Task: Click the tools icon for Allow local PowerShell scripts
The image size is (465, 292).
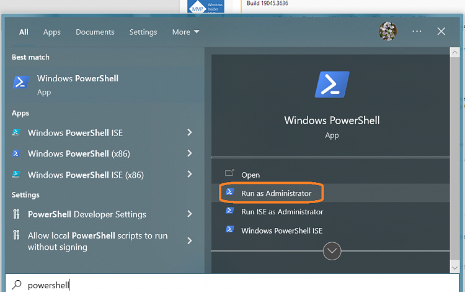Action: [x=16, y=235]
